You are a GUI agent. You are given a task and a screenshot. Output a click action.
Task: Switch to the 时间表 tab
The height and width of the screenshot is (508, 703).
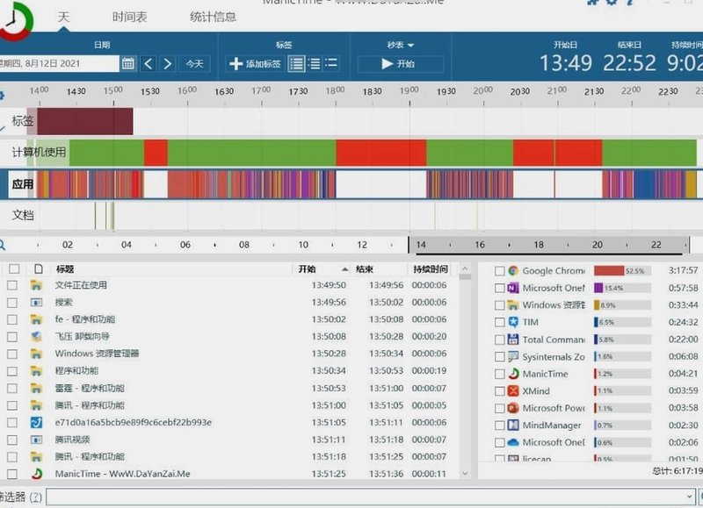(129, 17)
